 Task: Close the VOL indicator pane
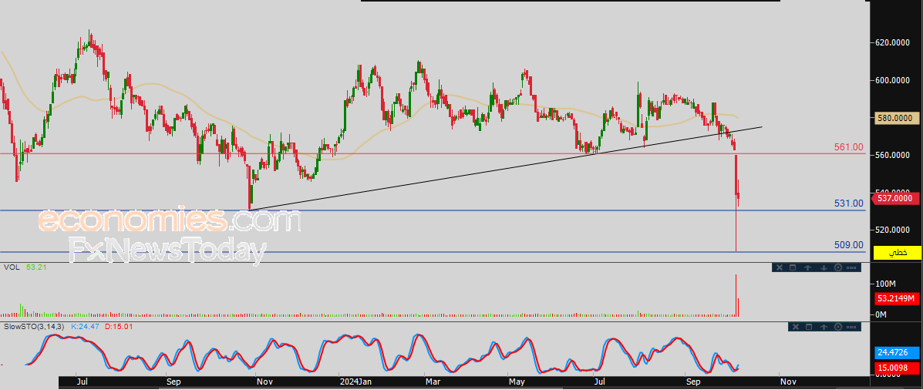point(780,267)
